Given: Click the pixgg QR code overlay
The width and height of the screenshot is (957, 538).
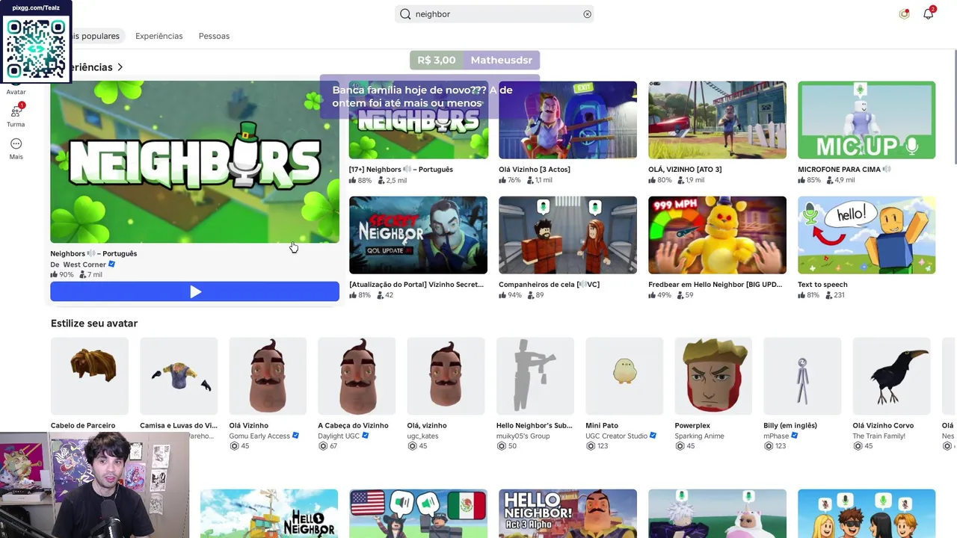Looking at the screenshot, I should [x=36, y=48].
